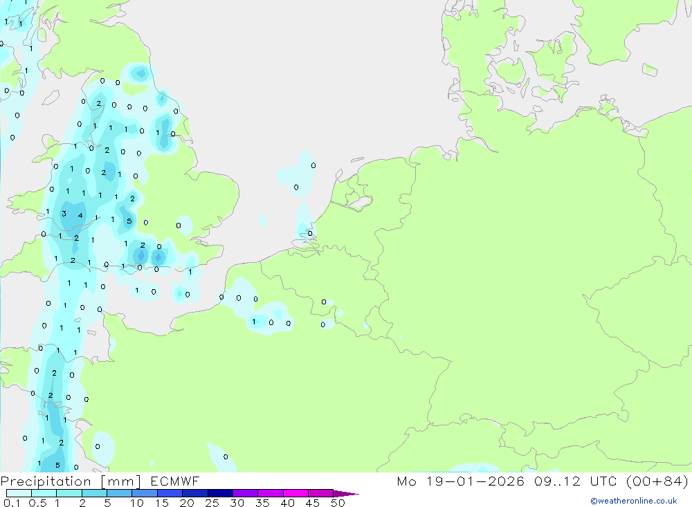Click the 2–5 mm sky blue legend swatch
The image size is (692, 507).
(x=94, y=493)
